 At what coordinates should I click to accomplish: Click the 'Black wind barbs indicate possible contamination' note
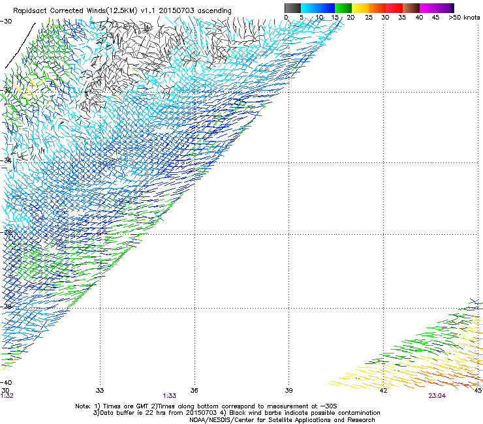[x=305, y=413]
